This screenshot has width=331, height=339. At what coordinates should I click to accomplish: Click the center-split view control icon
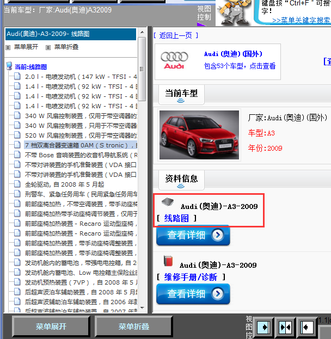pyautogui.click(x=285, y=327)
